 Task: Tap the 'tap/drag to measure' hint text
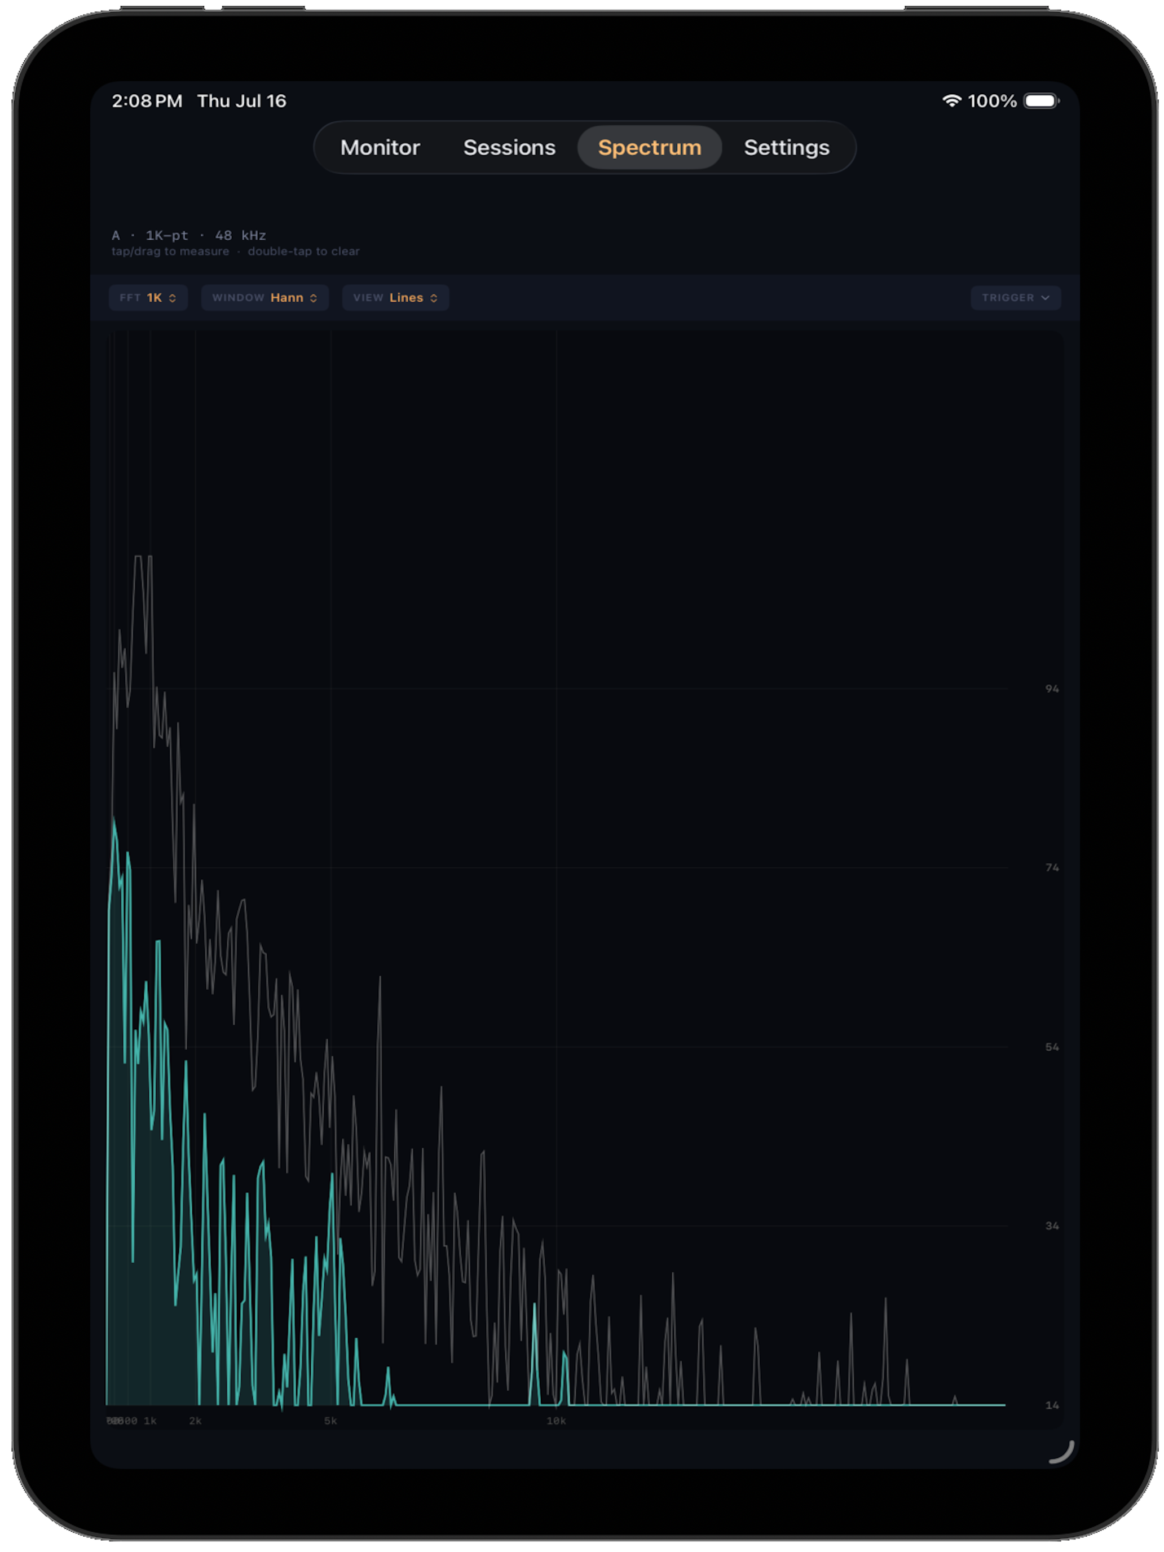point(170,251)
